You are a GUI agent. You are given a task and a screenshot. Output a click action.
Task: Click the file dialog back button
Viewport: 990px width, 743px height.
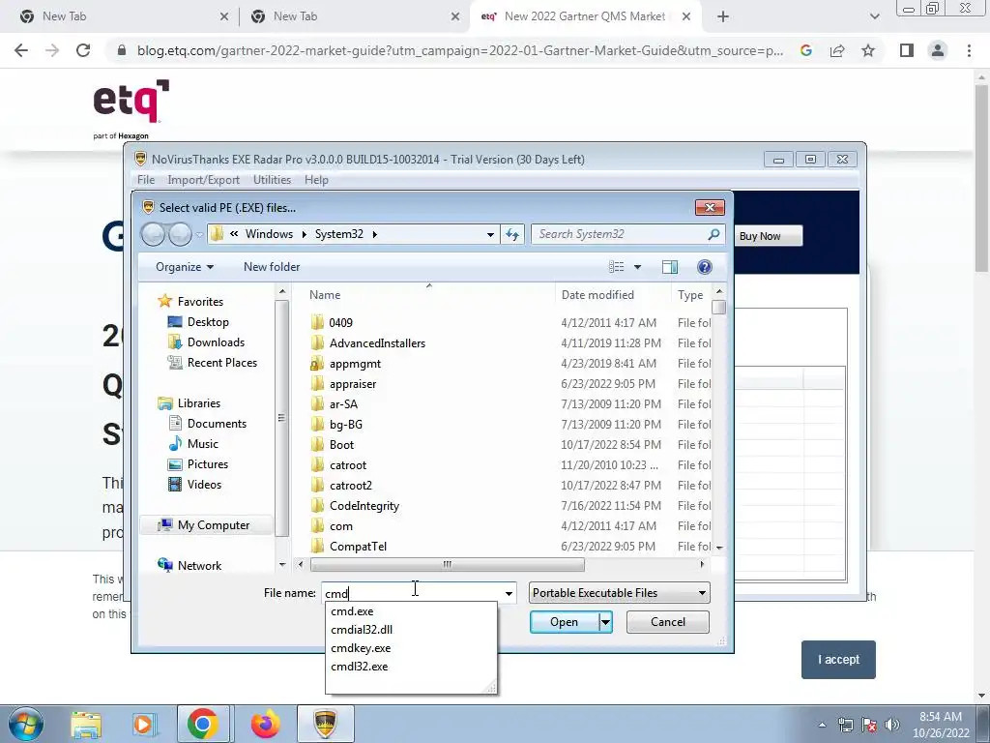pos(154,234)
